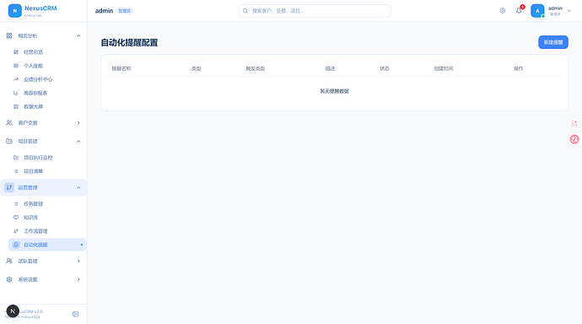Click the 描述 column header
582x324 pixels.
tap(330, 68)
